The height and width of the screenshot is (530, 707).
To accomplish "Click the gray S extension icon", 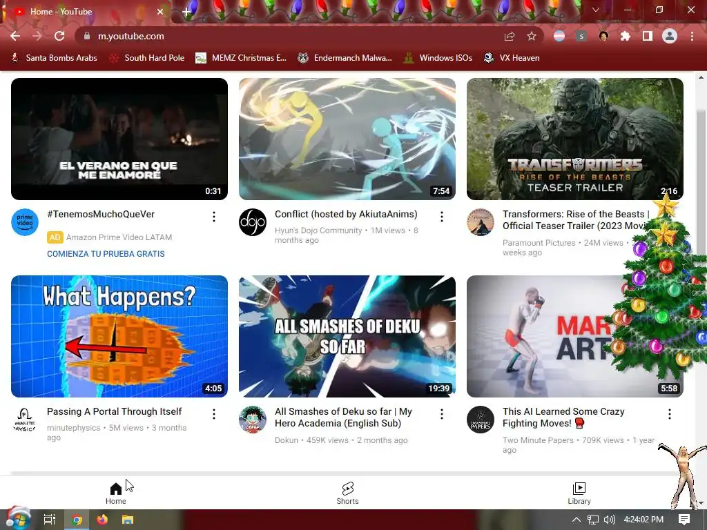I will (581, 36).
